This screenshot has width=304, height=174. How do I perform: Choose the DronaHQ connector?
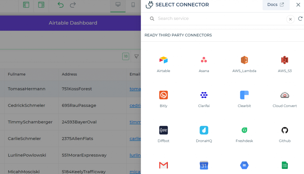coord(204,130)
